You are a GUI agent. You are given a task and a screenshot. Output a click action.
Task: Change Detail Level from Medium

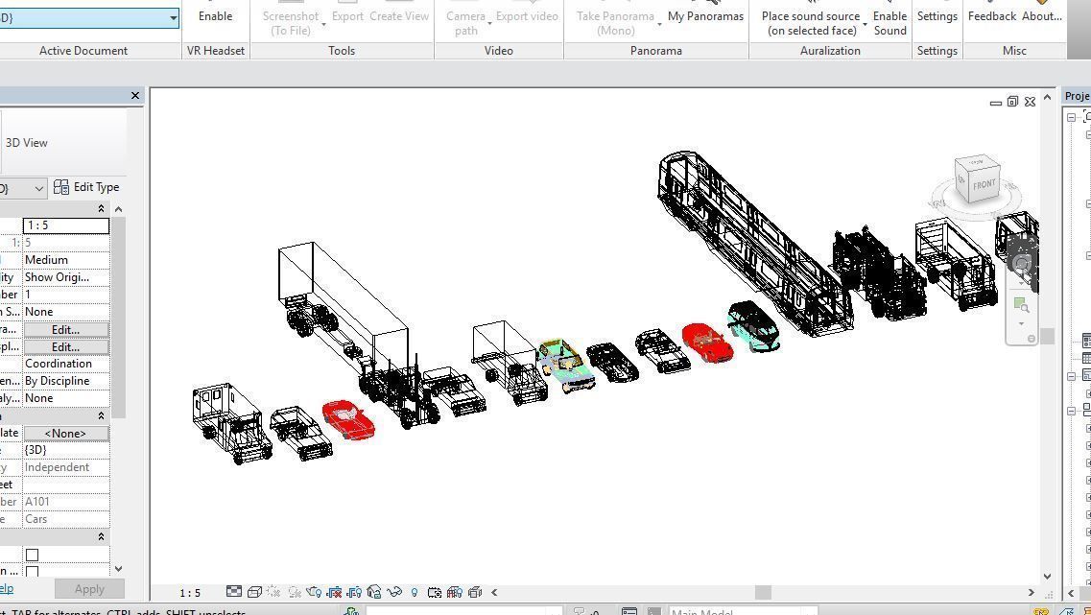click(x=64, y=259)
